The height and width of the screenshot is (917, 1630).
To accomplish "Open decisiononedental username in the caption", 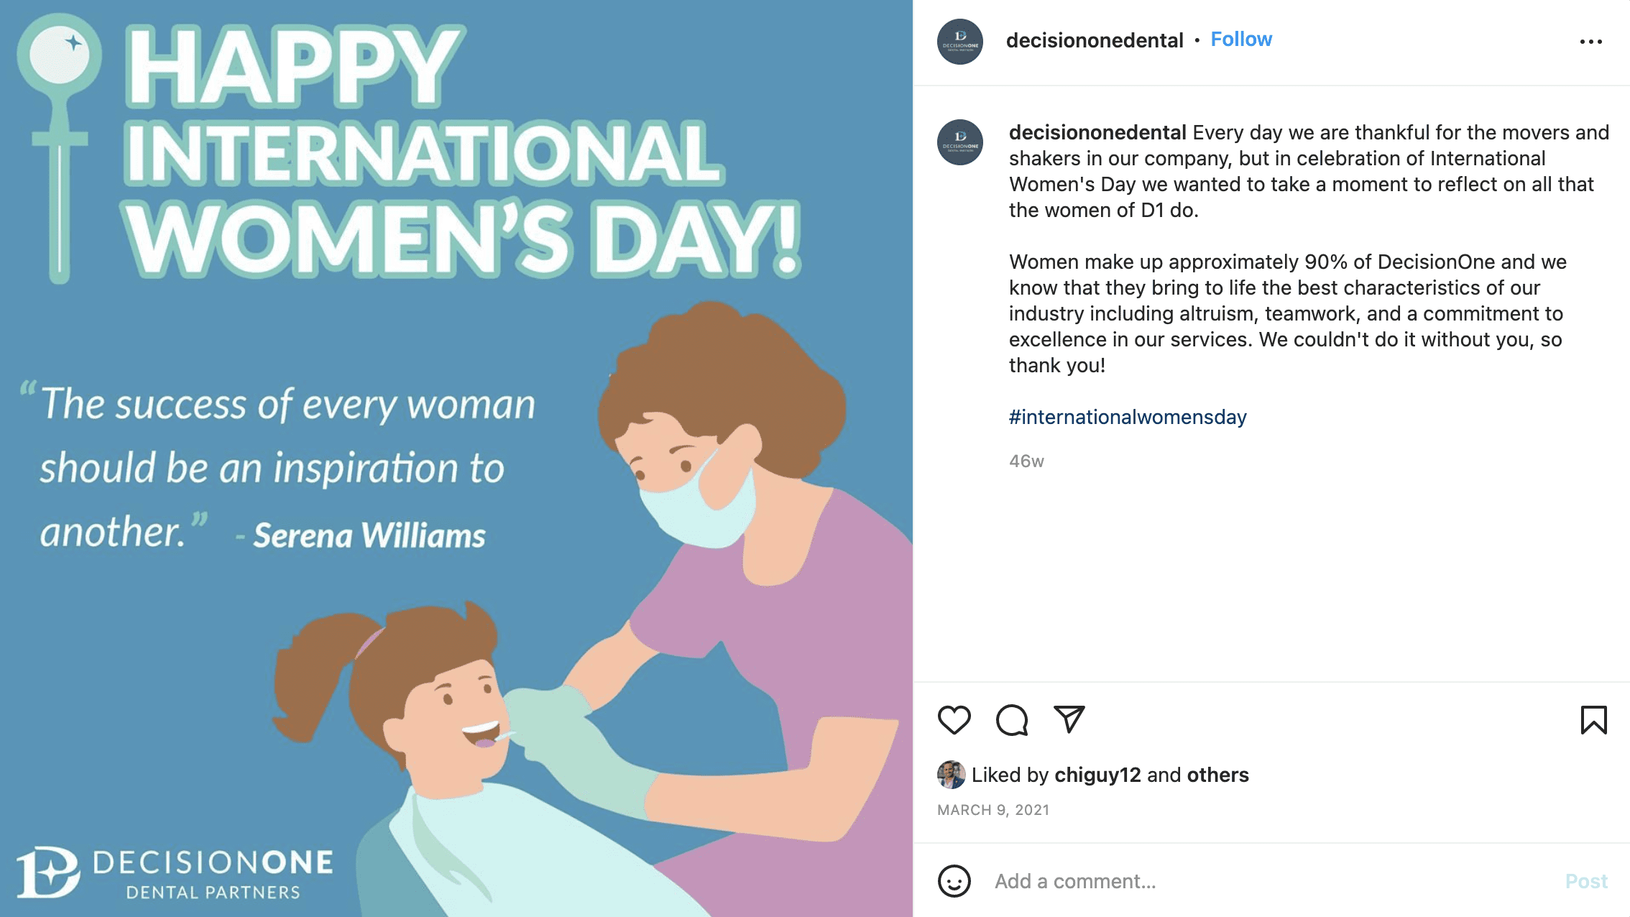I will click(1097, 133).
